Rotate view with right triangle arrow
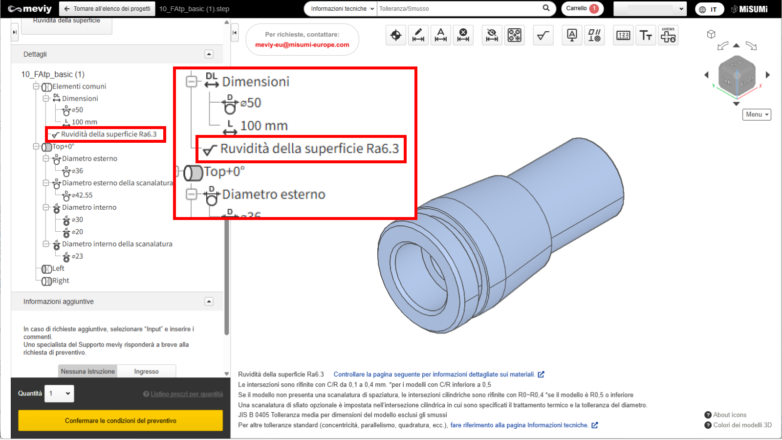Image resolution: width=782 pixels, height=440 pixels. [x=768, y=75]
